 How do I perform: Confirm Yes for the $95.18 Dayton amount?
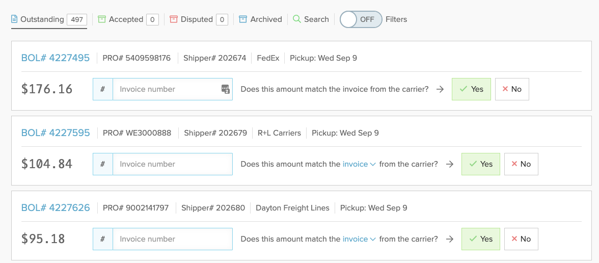click(480, 239)
